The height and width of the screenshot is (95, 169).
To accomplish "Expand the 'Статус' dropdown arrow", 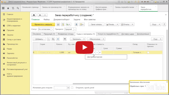I will (52, 29).
